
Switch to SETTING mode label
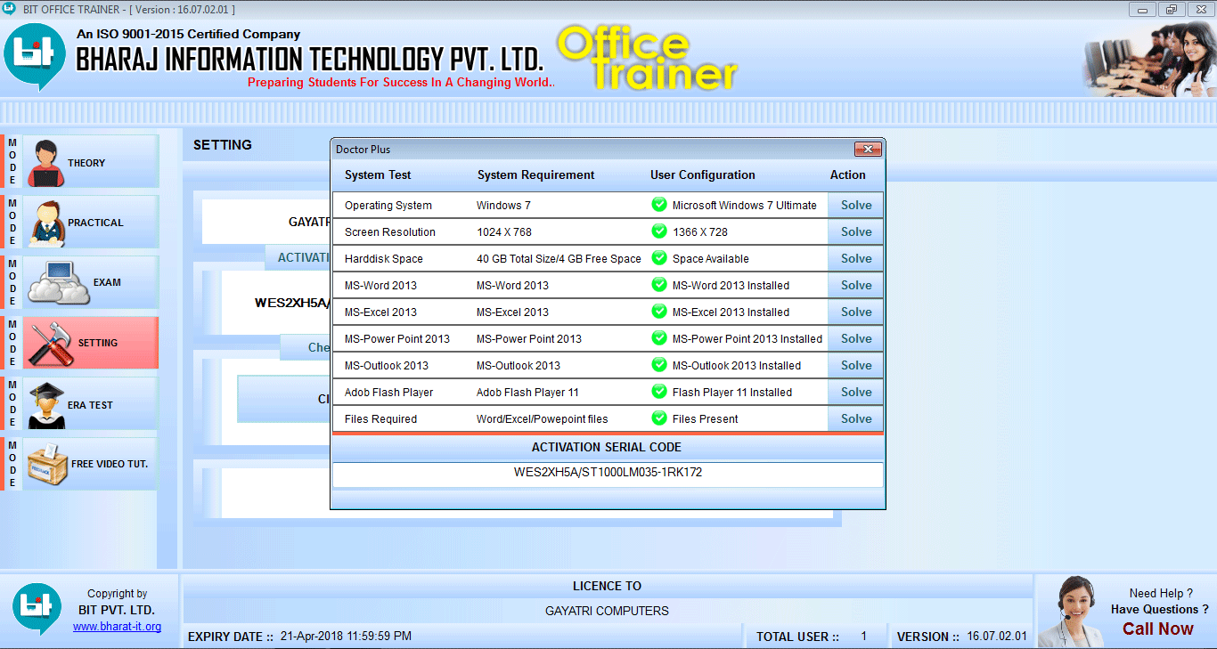(x=98, y=343)
